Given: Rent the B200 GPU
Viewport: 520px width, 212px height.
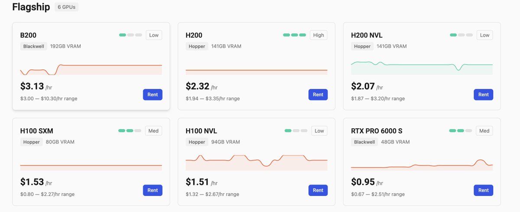Looking at the screenshot, I should click(153, 95).
